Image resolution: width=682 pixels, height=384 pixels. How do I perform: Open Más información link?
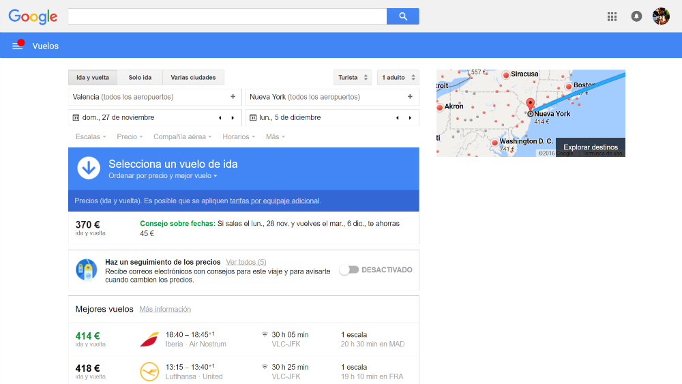pos(165,309)
